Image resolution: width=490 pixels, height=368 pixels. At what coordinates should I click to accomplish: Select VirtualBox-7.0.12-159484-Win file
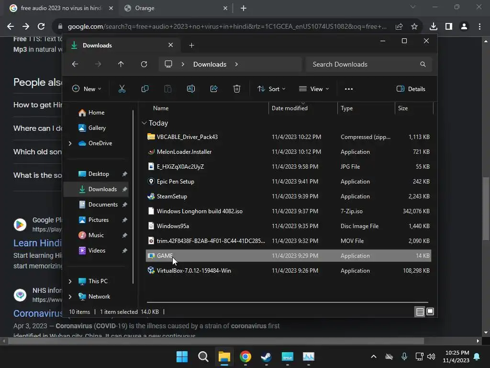point(288,271)
